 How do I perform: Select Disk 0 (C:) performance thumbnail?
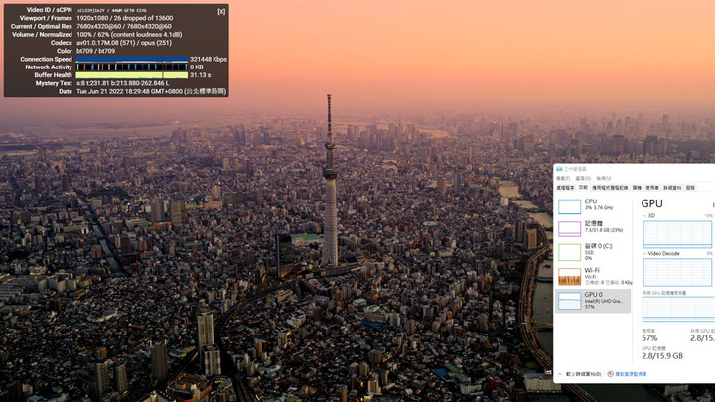coord(569,252)
